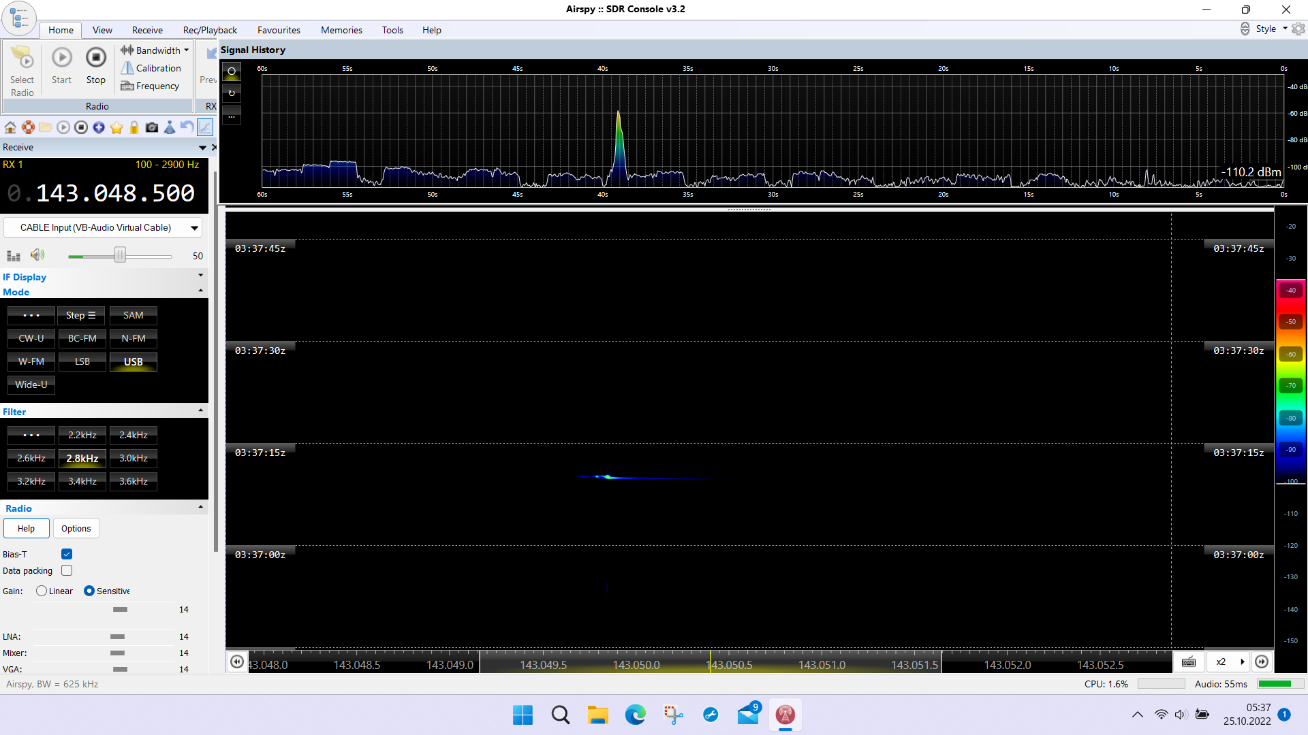Click the blue plus add icon
The height and width of the screenshot is (735, 1308).
tap(99, 127)
